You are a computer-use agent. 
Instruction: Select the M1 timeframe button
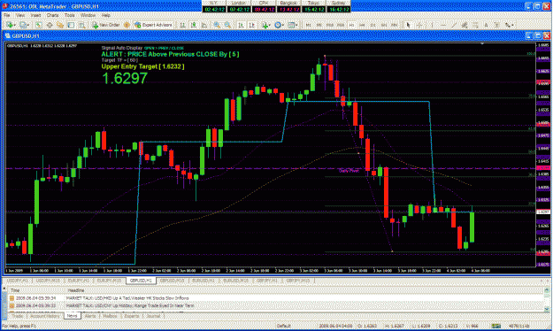coord(308,25)
